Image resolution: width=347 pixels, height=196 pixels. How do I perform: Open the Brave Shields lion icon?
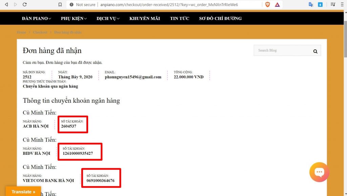[268, 5]
